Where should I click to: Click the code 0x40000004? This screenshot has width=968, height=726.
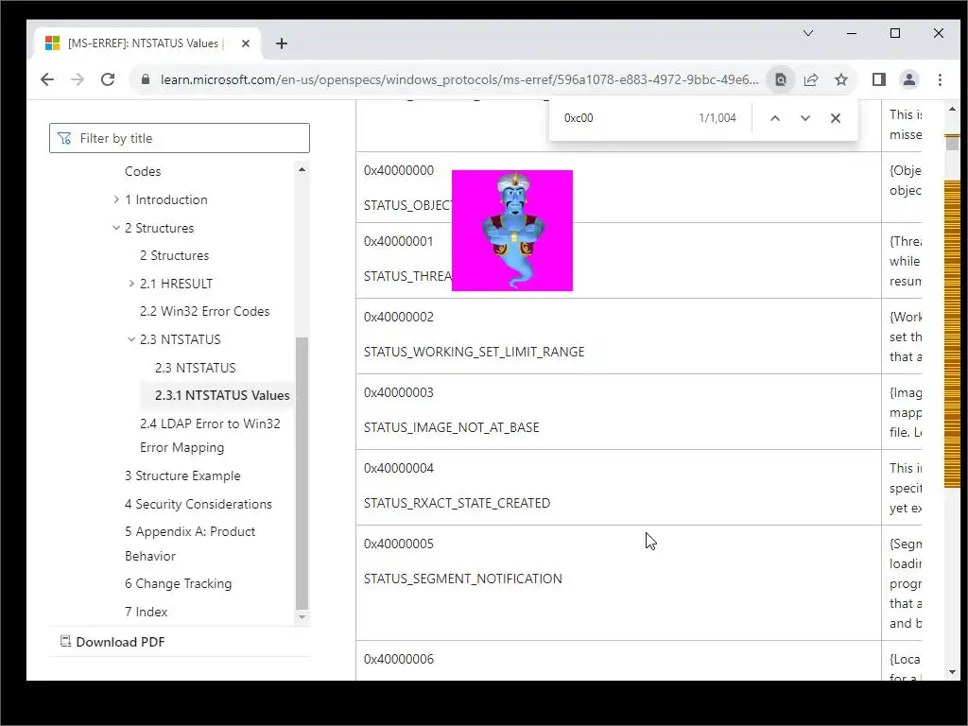(399, 468)
